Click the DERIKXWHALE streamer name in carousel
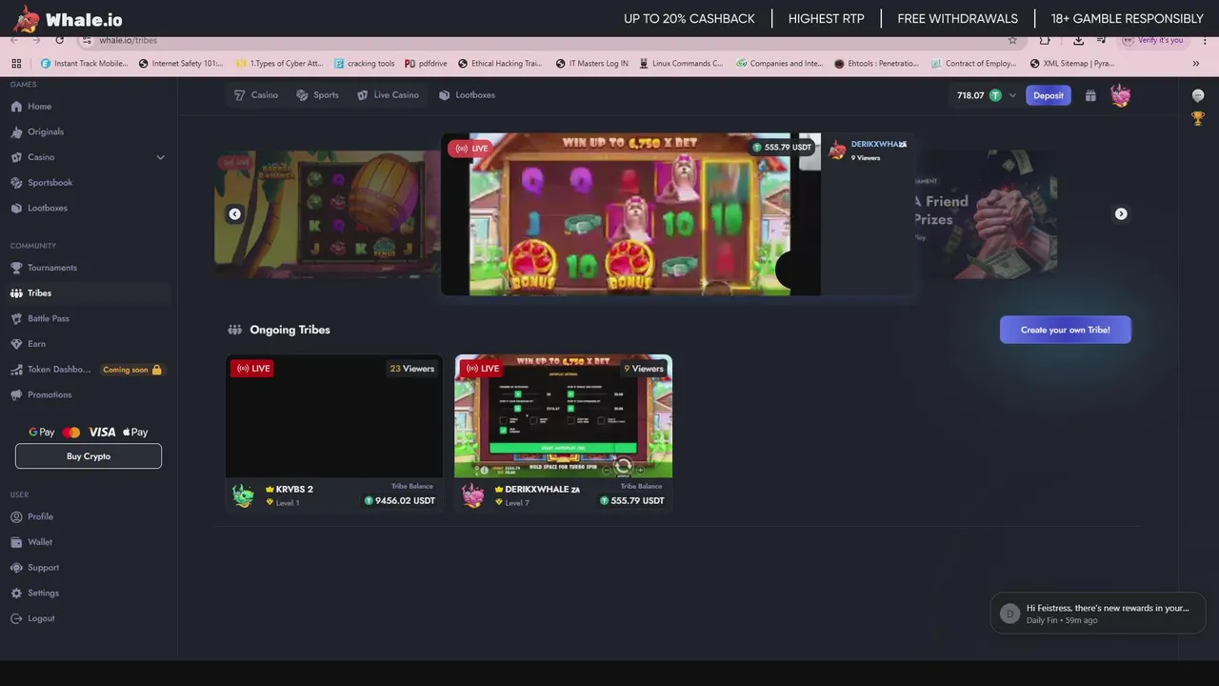Screen dimensions: 1219x686 878,144
